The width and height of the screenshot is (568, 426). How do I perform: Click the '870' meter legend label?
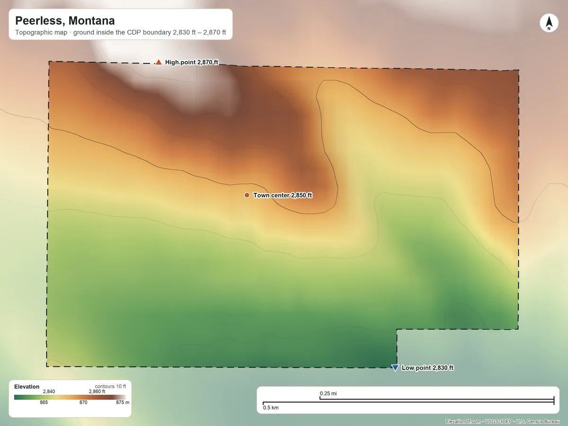coord(83,402)
